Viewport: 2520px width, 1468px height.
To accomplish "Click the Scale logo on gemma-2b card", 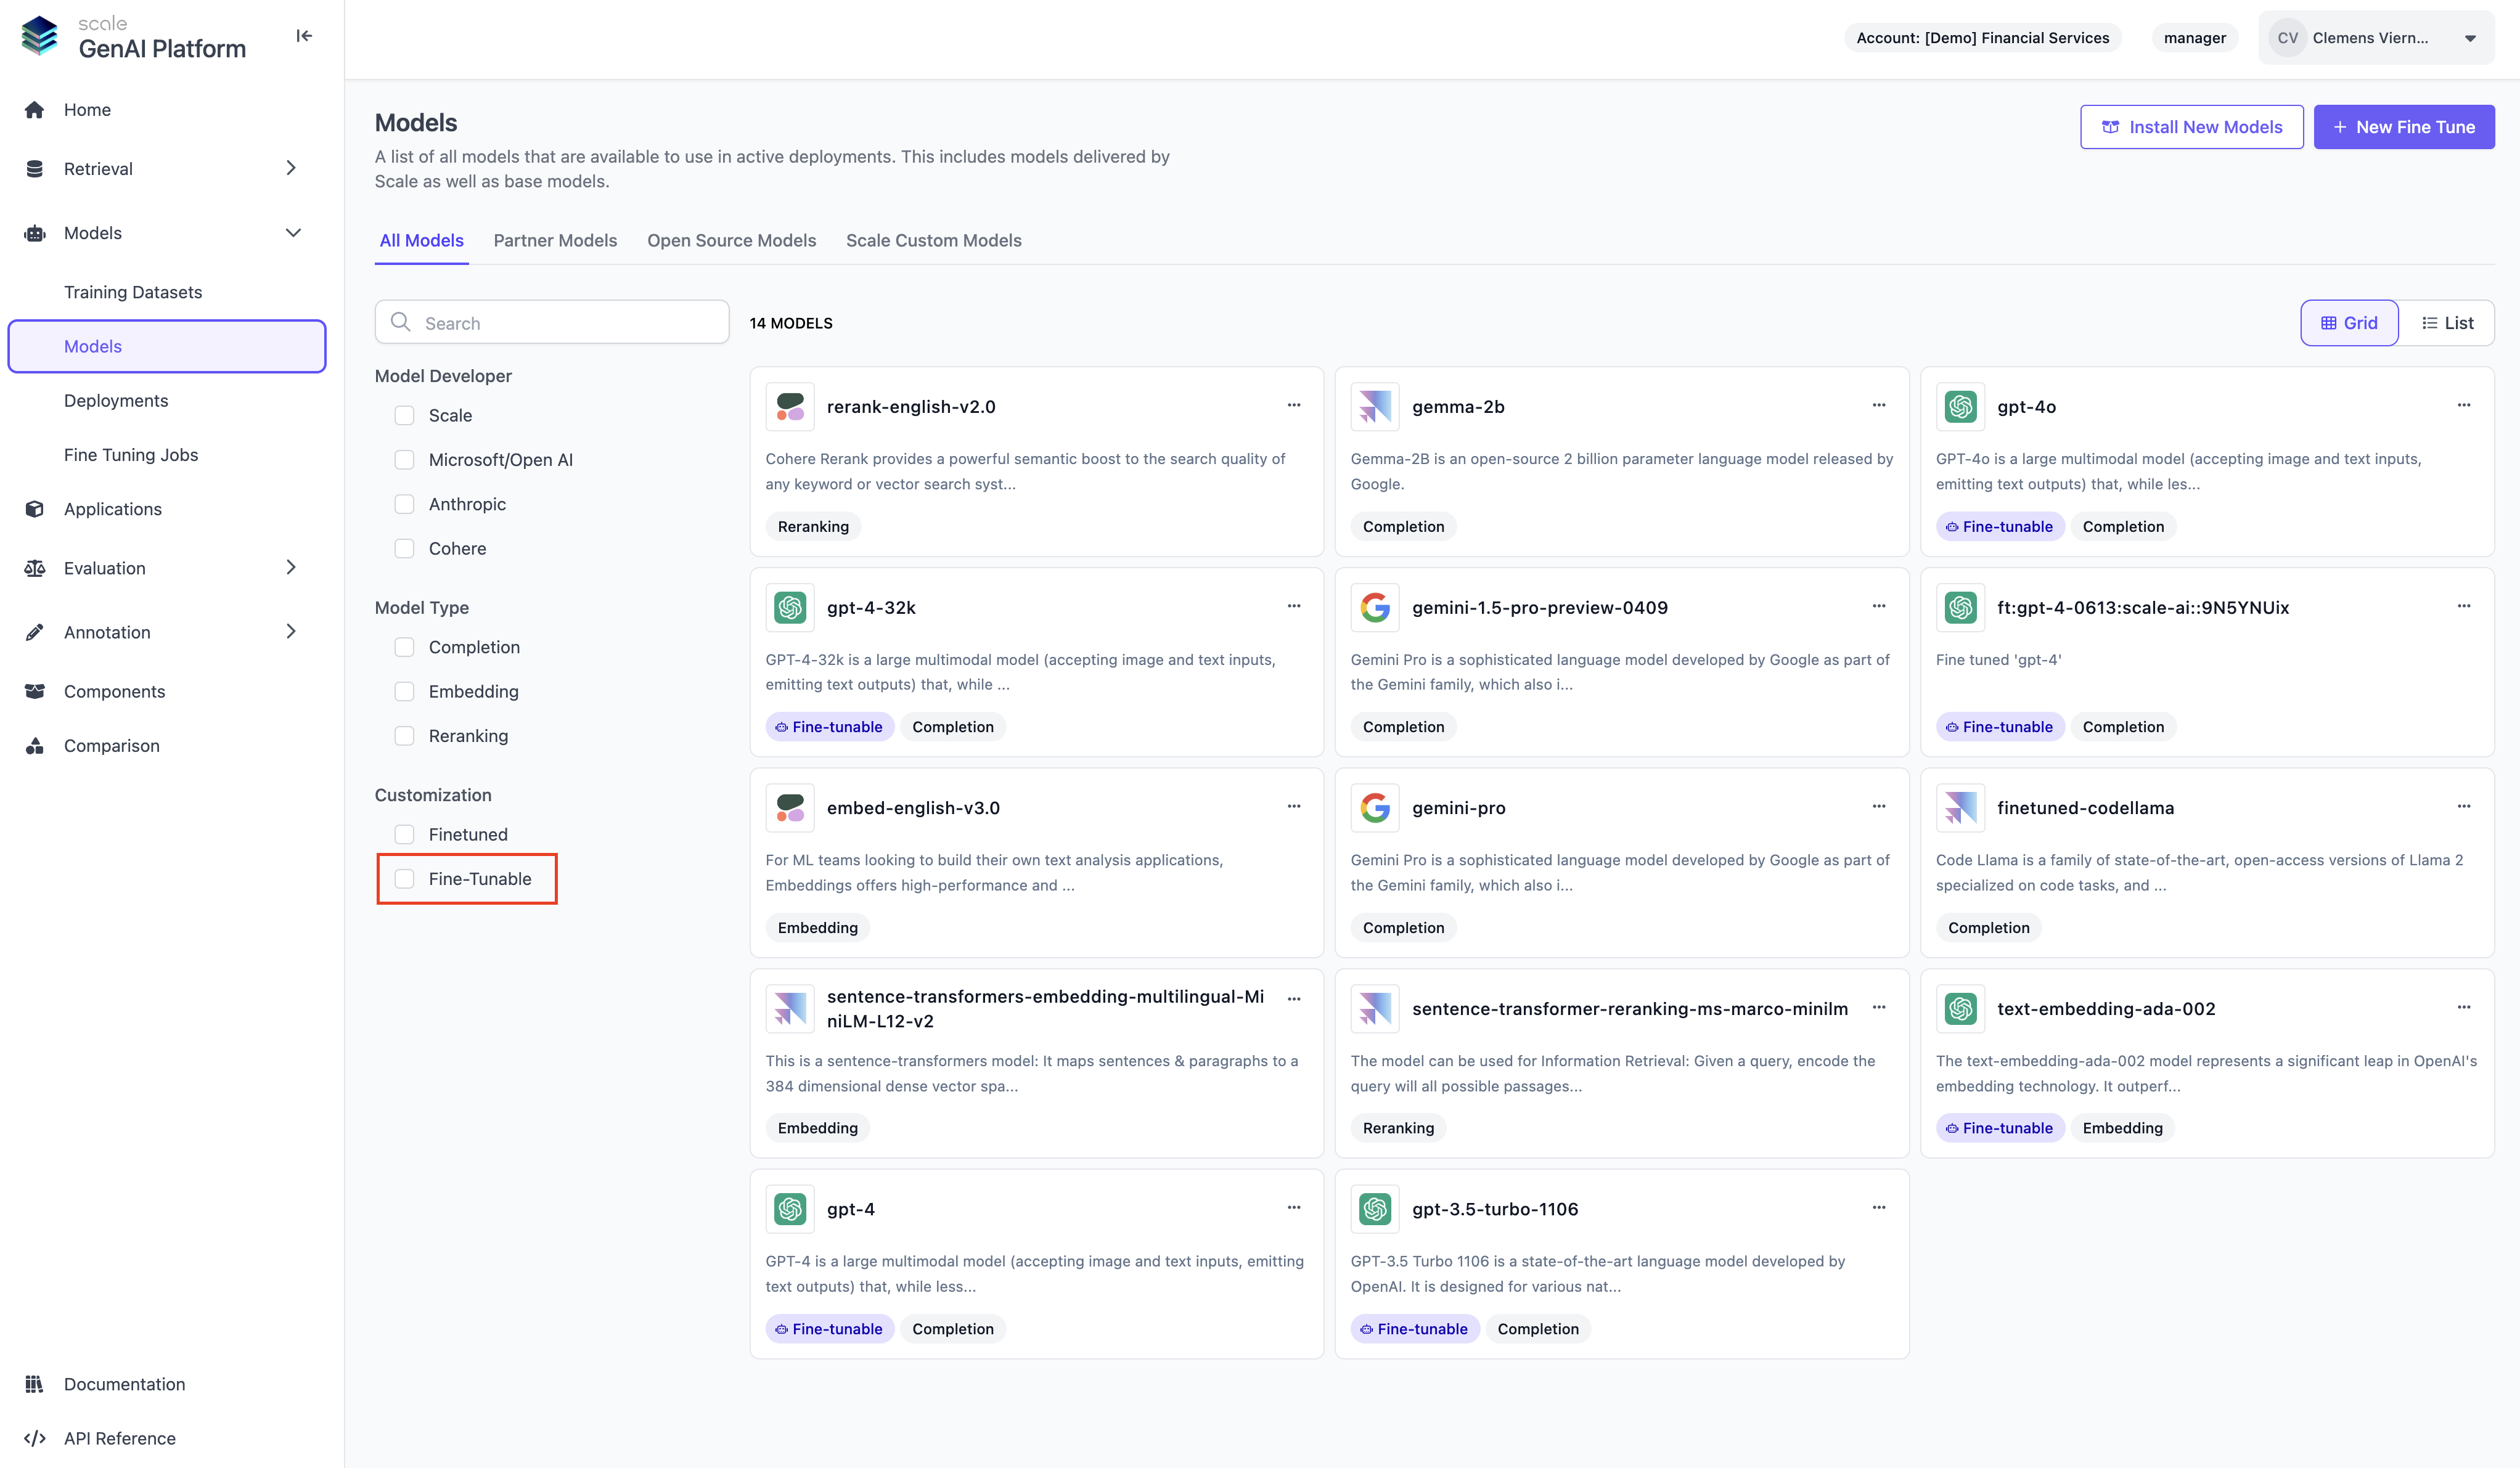I will click(x=1375, y=407).
